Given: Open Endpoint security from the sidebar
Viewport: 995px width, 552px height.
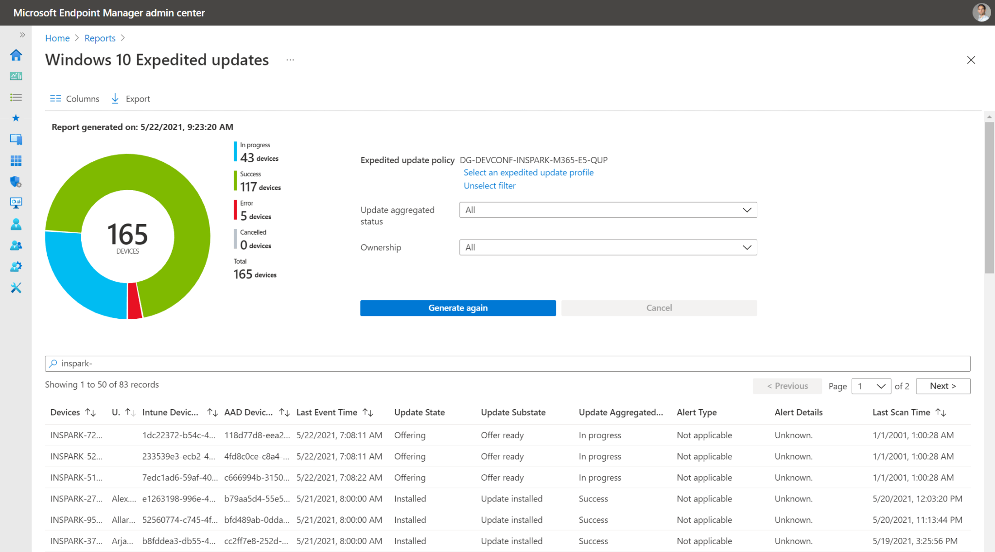Looking at the screenshot, I should pyautogui.click(x=16, y=182).
